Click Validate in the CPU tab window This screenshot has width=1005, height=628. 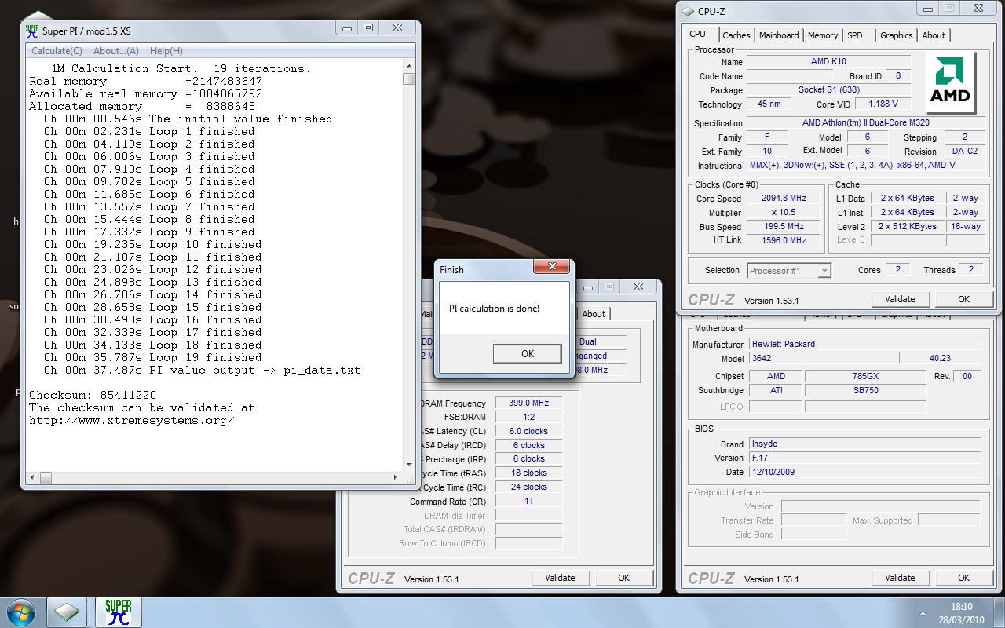coord(901,299)
